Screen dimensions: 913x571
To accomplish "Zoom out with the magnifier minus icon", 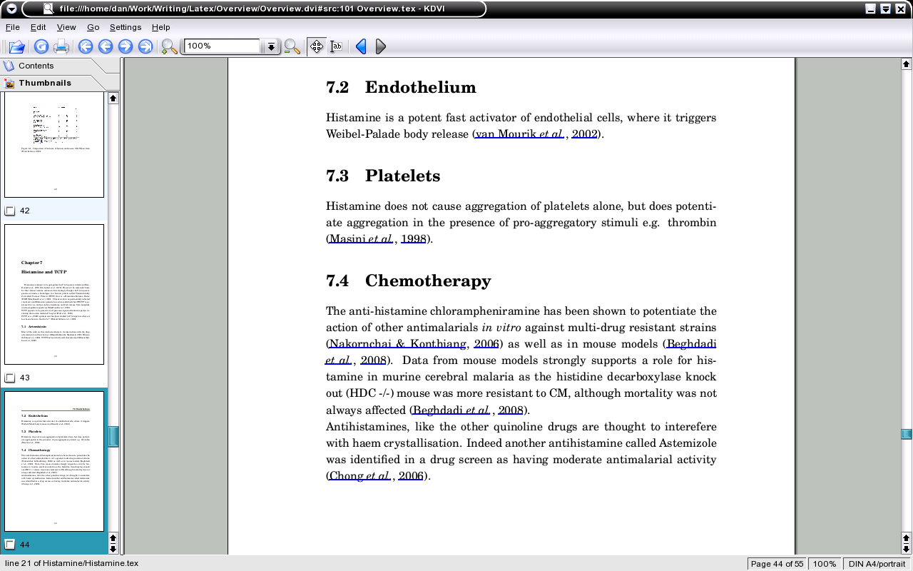I will click(x=292, y=47).
